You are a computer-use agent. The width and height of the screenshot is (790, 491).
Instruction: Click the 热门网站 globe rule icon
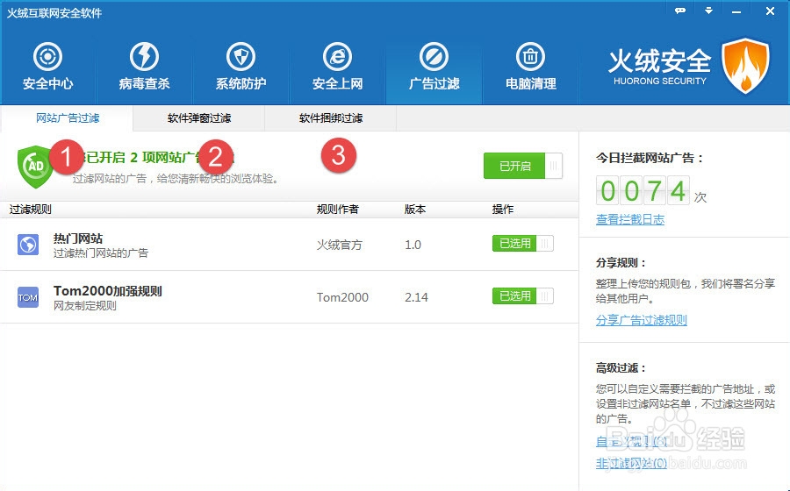pyautogui.click(x=28, y=245)
